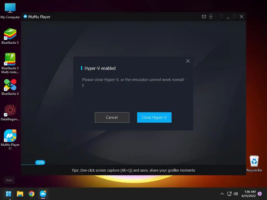Click the 'Please close Hyper-V' message text

click(133, 82)
